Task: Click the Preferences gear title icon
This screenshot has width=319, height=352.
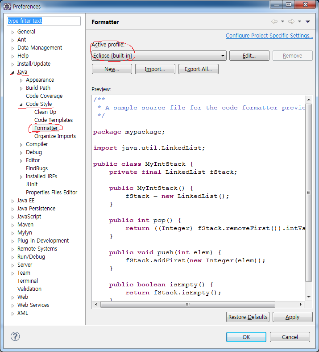Action: point(7,7)
